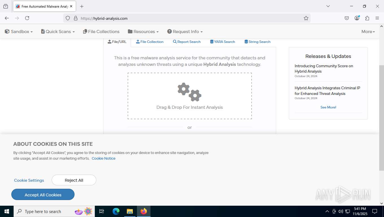Switch to the File Collection tab
The height and width of the screenshot is (217, 384).
pyautogui.click(x=150, y=42)
